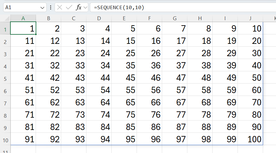Open the Name Box dropdown arrow
Viewport: 276px width, 153px height.
42,8
